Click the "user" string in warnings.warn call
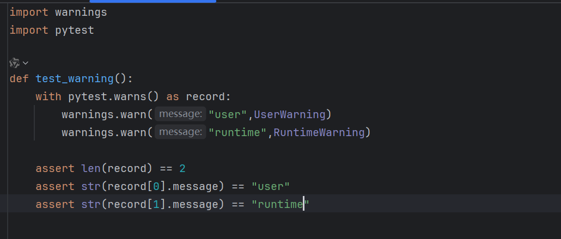 click(228, 114)
